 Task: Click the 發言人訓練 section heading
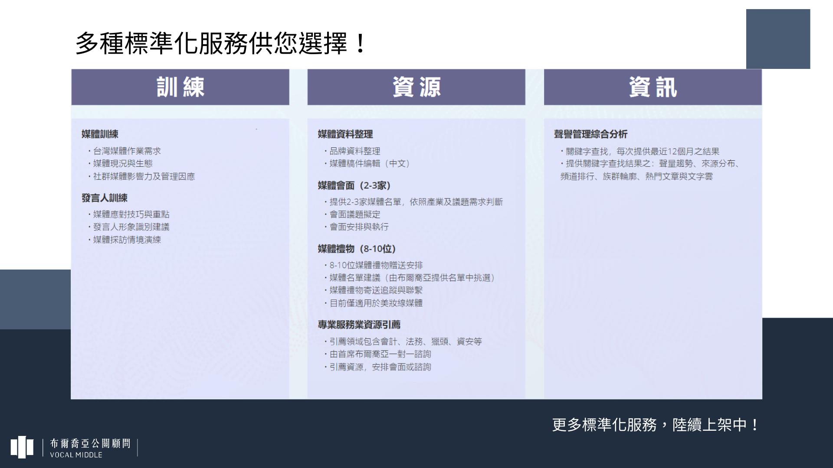tap(105, 198)
